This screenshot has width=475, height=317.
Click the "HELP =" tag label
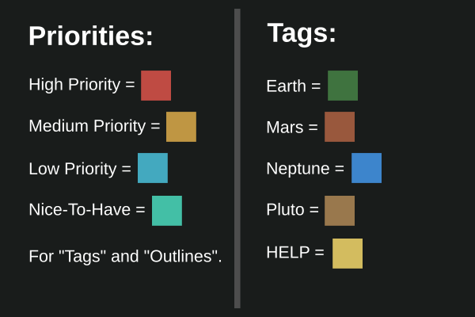[x=295, y=253]
